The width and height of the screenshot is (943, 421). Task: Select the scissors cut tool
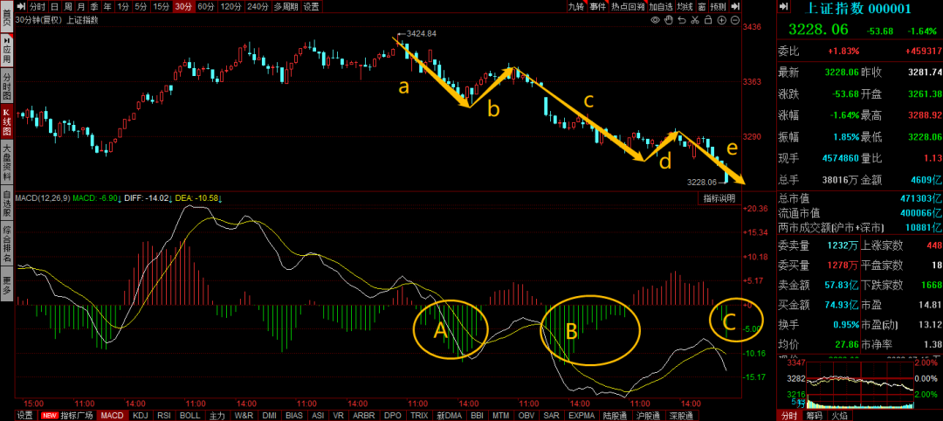click(x=694, y=20)
